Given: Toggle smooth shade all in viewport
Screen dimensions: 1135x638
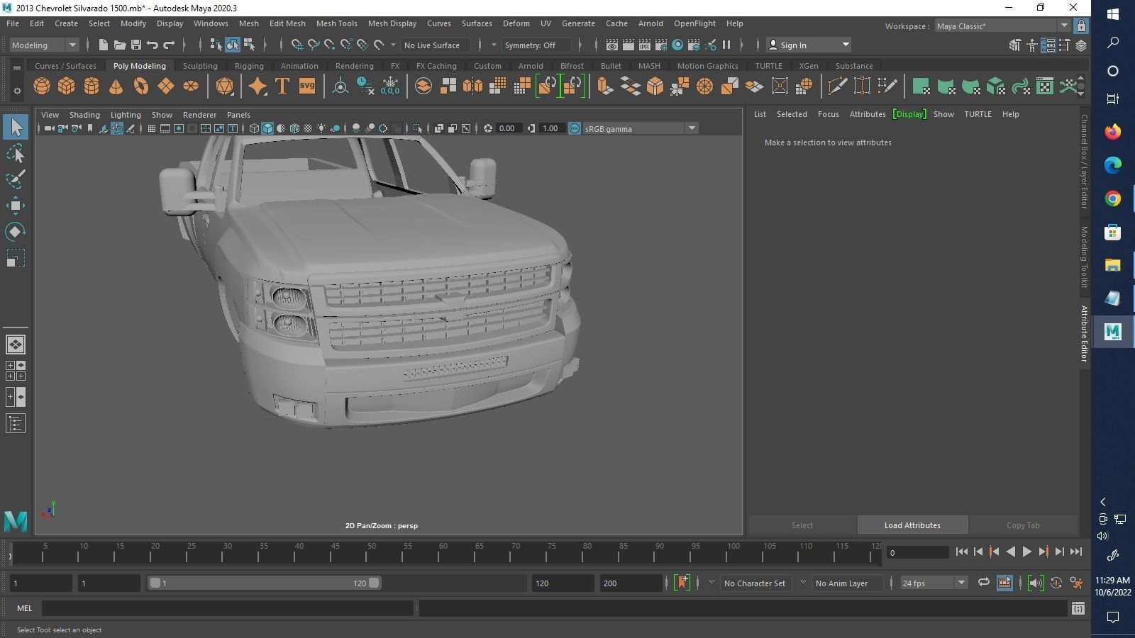Looking at the screenshot, I should (267, 128).
